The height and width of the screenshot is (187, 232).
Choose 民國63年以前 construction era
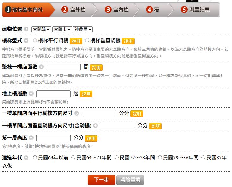(x=35, y=157)
